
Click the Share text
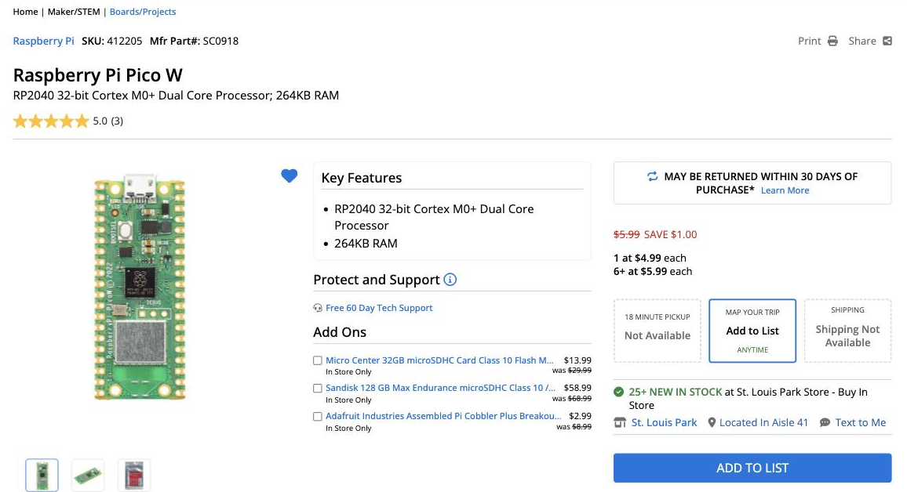pyautogui.click(x=861, y=41)
